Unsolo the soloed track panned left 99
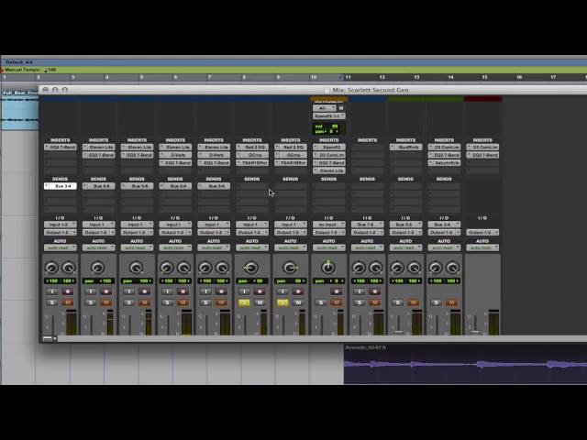 (244, 302)
